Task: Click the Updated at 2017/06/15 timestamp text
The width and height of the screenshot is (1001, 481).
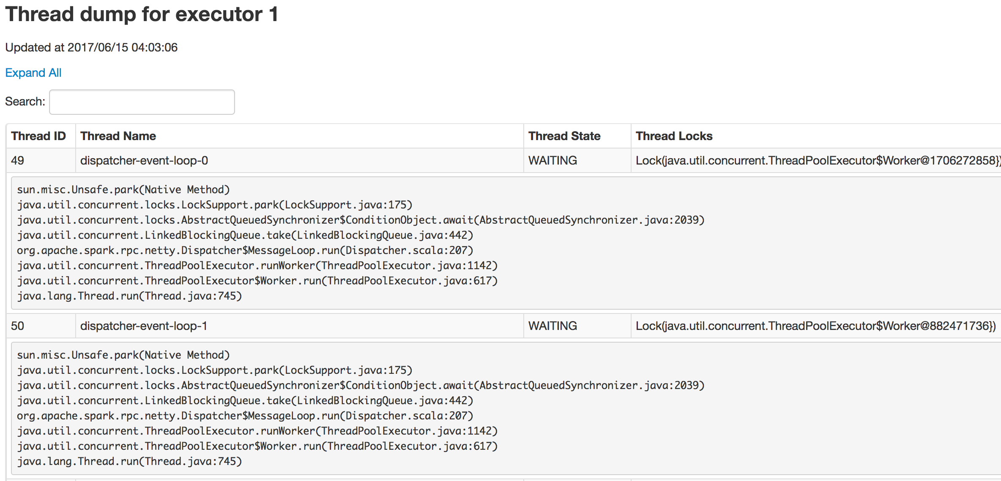Action: 91,47
